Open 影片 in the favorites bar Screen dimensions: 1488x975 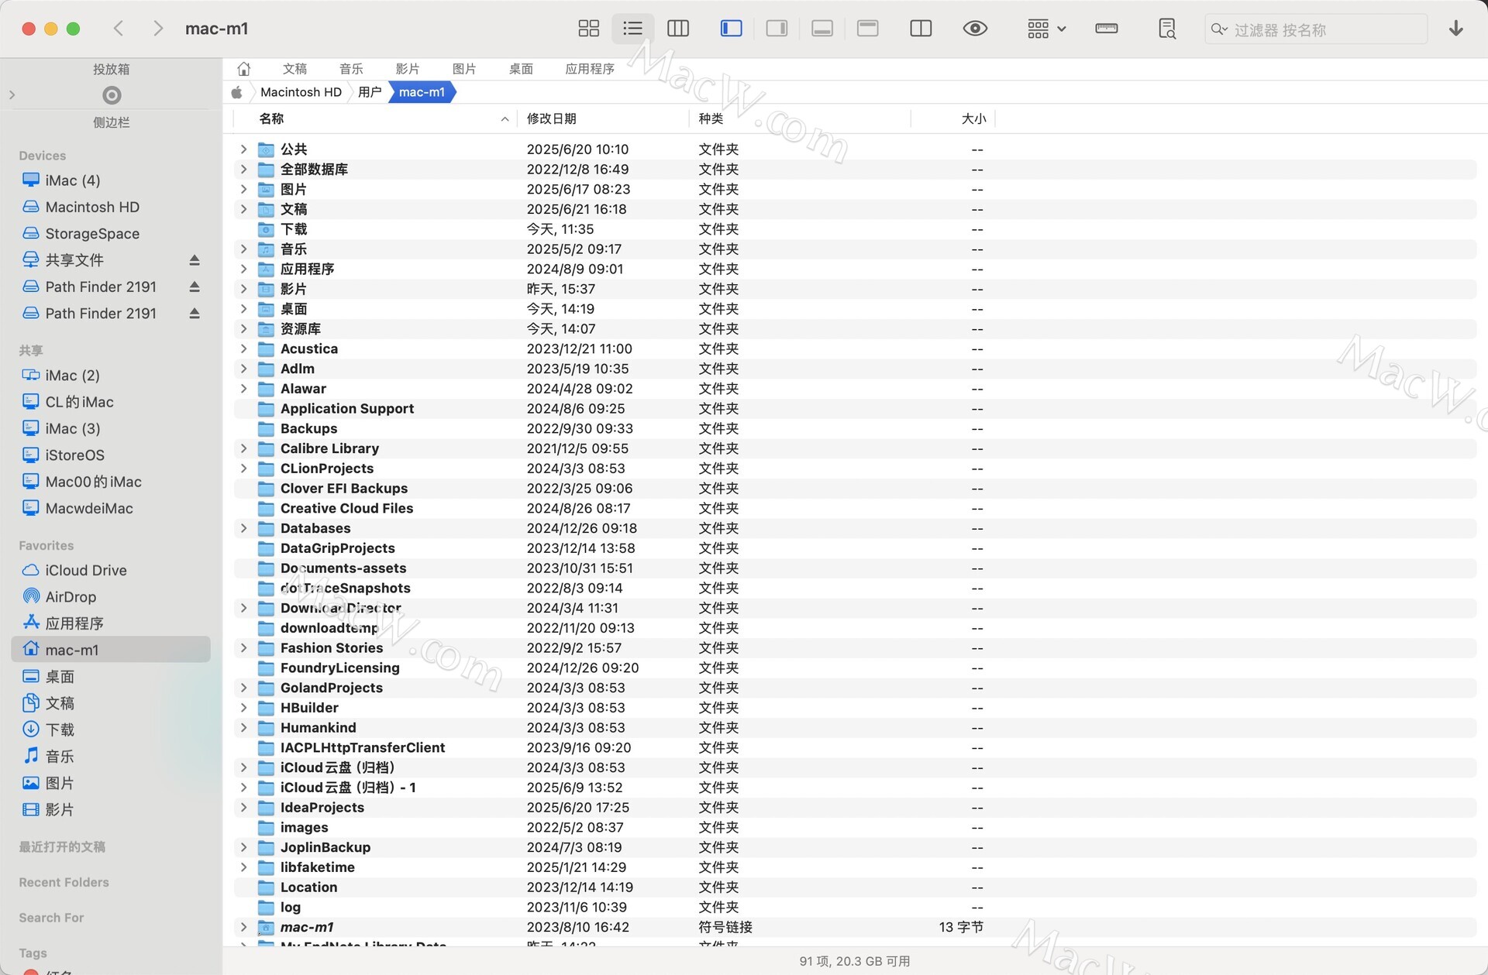408,69
